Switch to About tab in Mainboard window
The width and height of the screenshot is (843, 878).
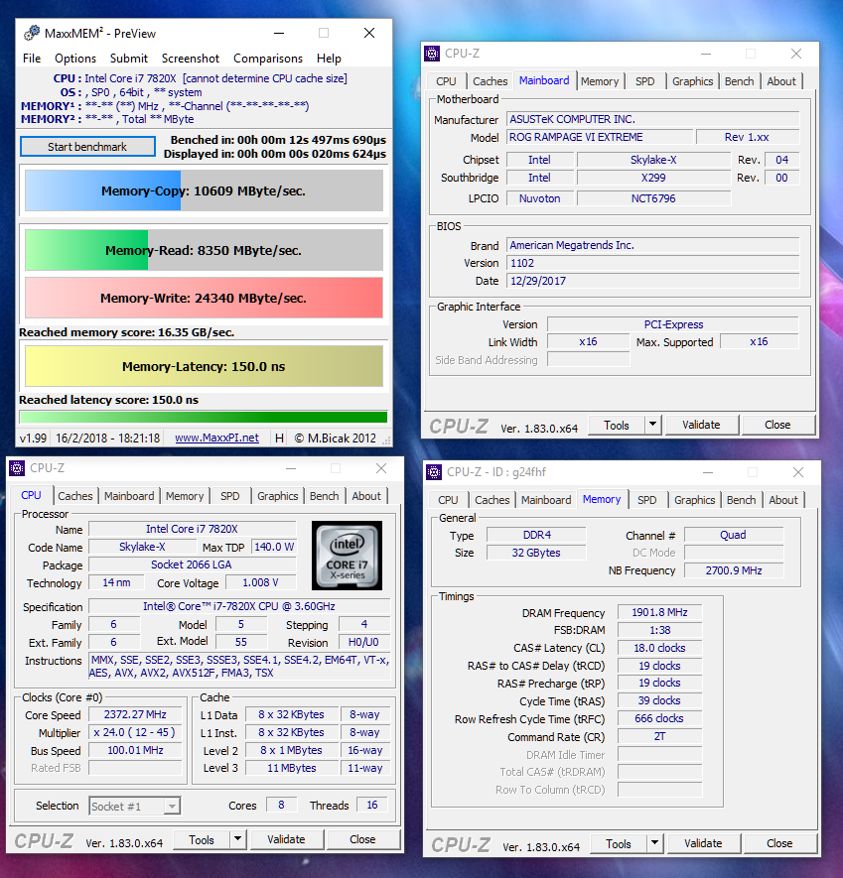(781, 81)
